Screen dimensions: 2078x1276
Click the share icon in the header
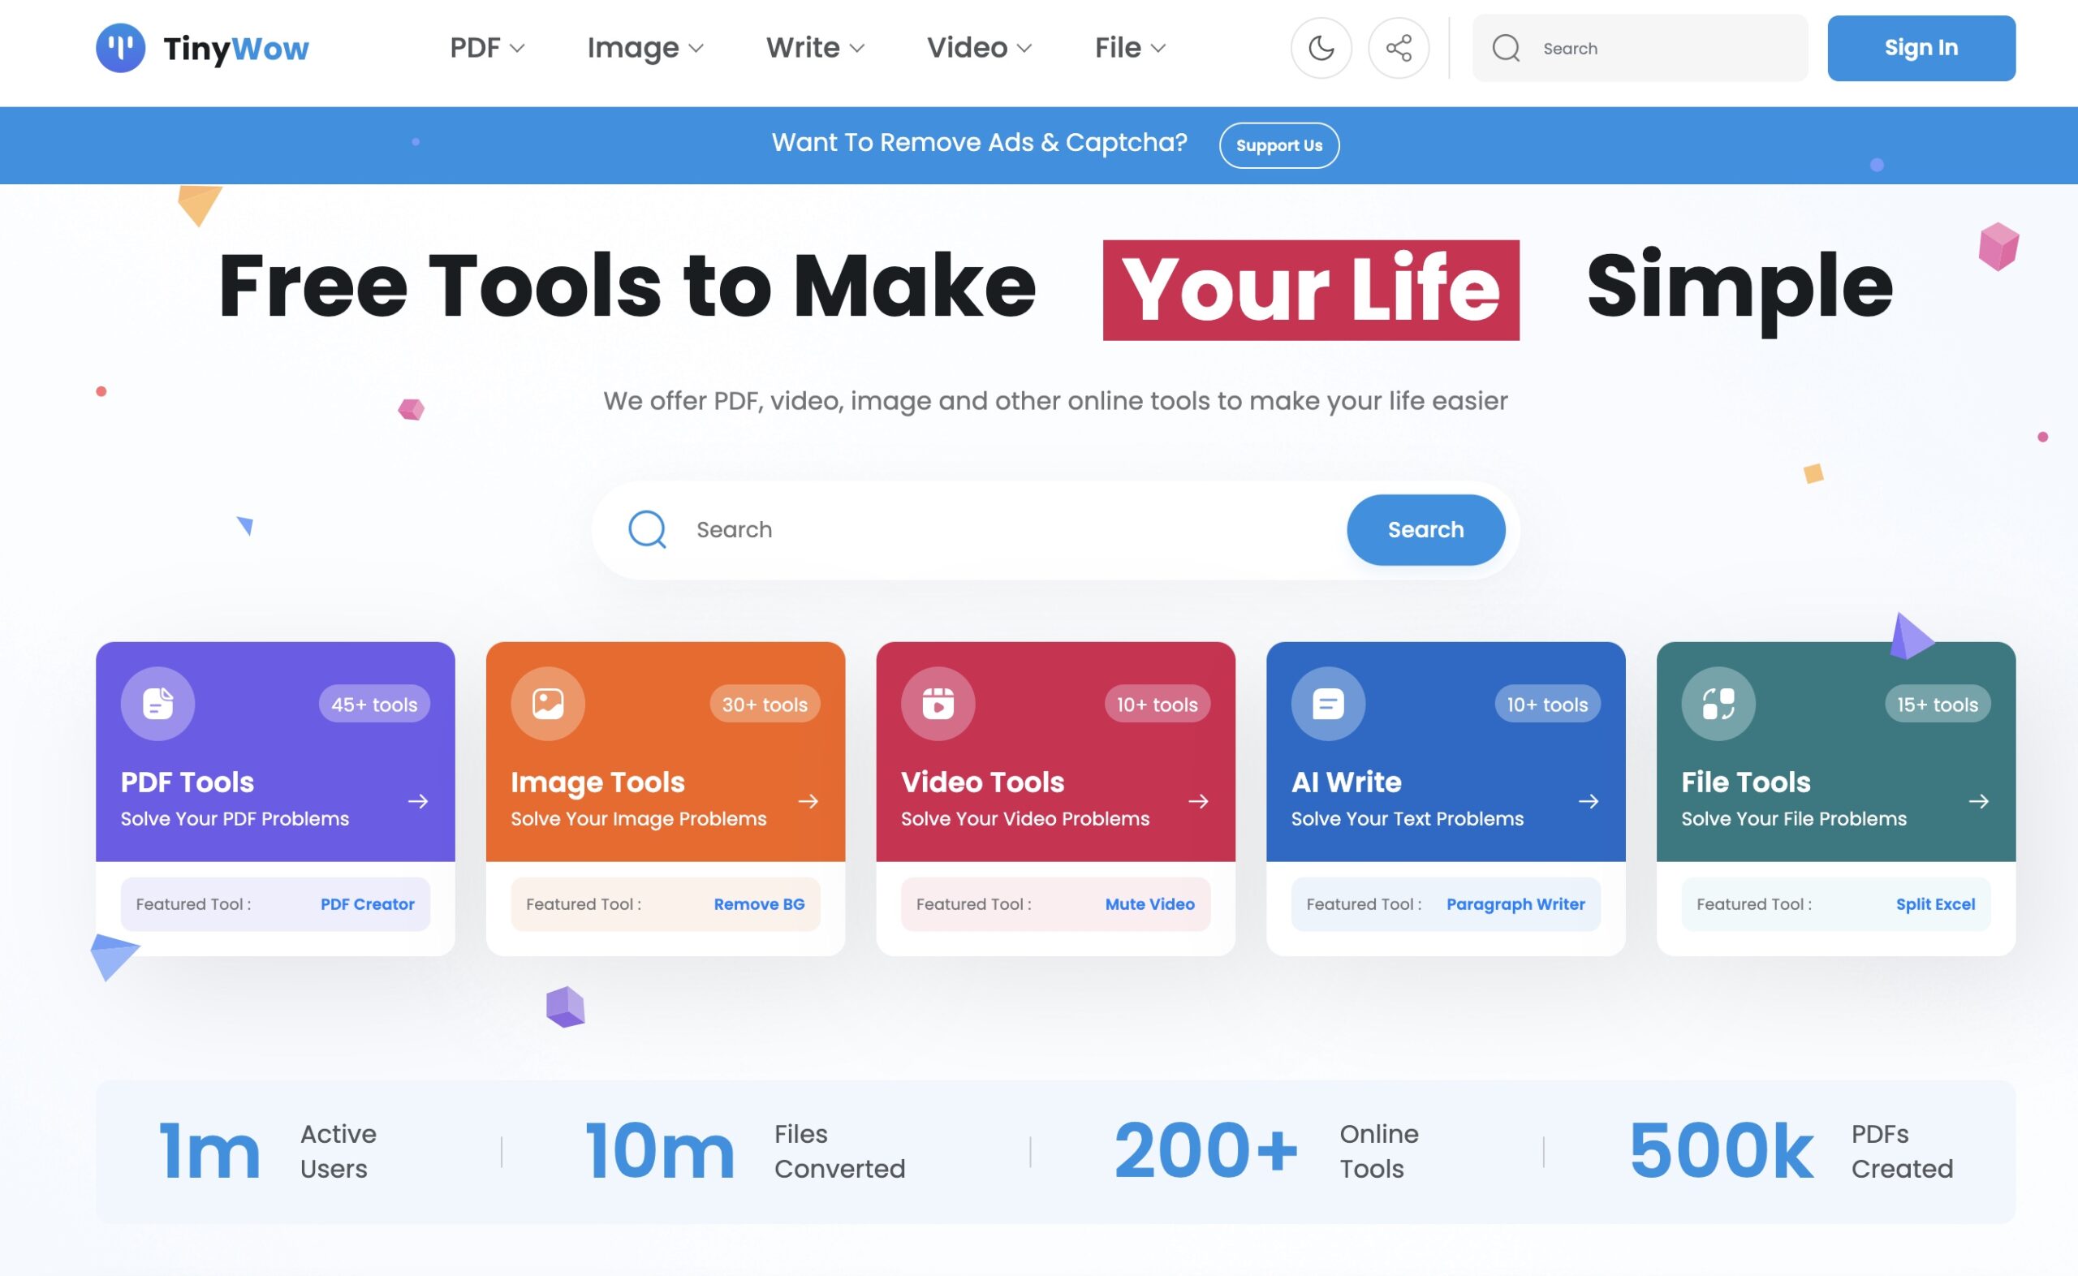(x=1398, y=48)
